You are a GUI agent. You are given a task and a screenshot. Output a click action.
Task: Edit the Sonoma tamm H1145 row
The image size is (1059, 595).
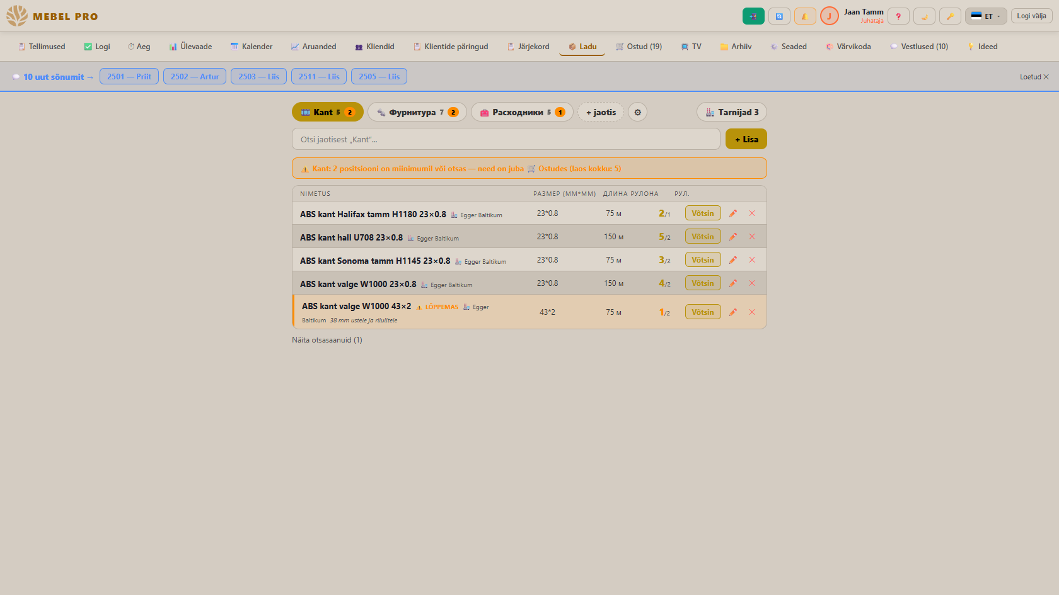tap(733, 260)
